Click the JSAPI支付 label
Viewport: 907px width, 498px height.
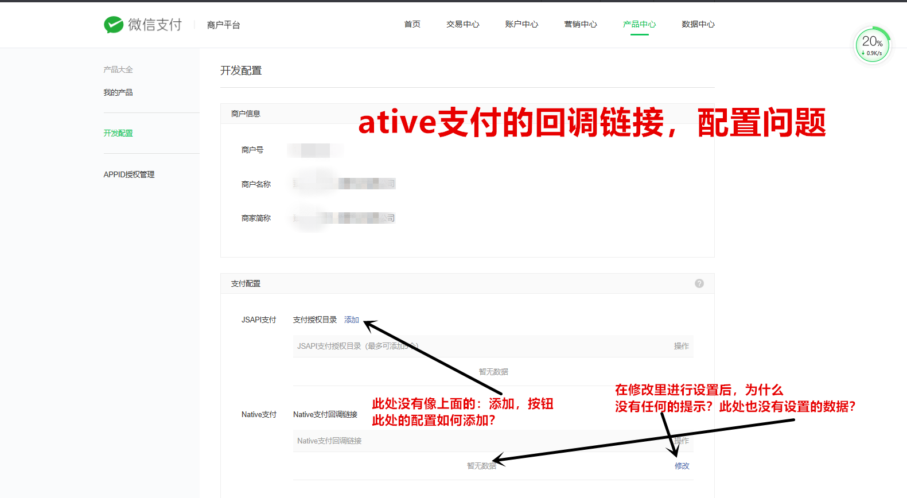(259, 320)
